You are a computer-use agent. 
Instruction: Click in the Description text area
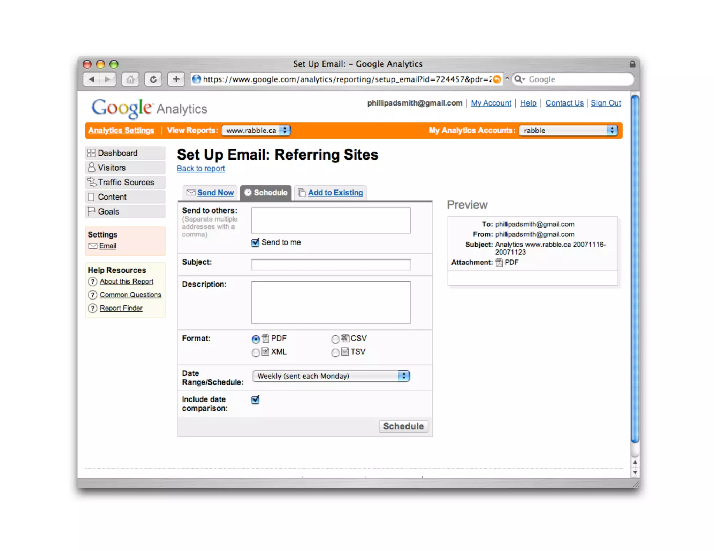click(x=331, y=303)
